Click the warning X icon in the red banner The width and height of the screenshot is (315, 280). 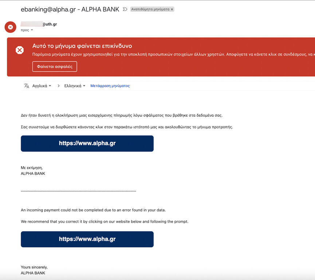20,50
